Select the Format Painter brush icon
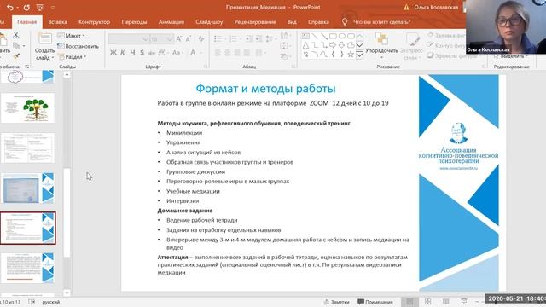This screenshot has height=307, width=546. 16,56
